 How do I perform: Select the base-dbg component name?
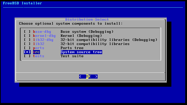click(x=42, y=32)
